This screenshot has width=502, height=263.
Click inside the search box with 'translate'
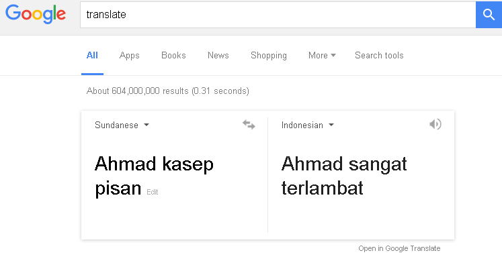pos(278,15)
